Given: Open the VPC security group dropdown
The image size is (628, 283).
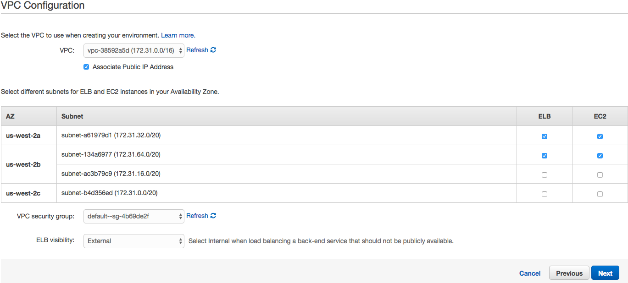Looking at the screenshot, I should (133, 216).
